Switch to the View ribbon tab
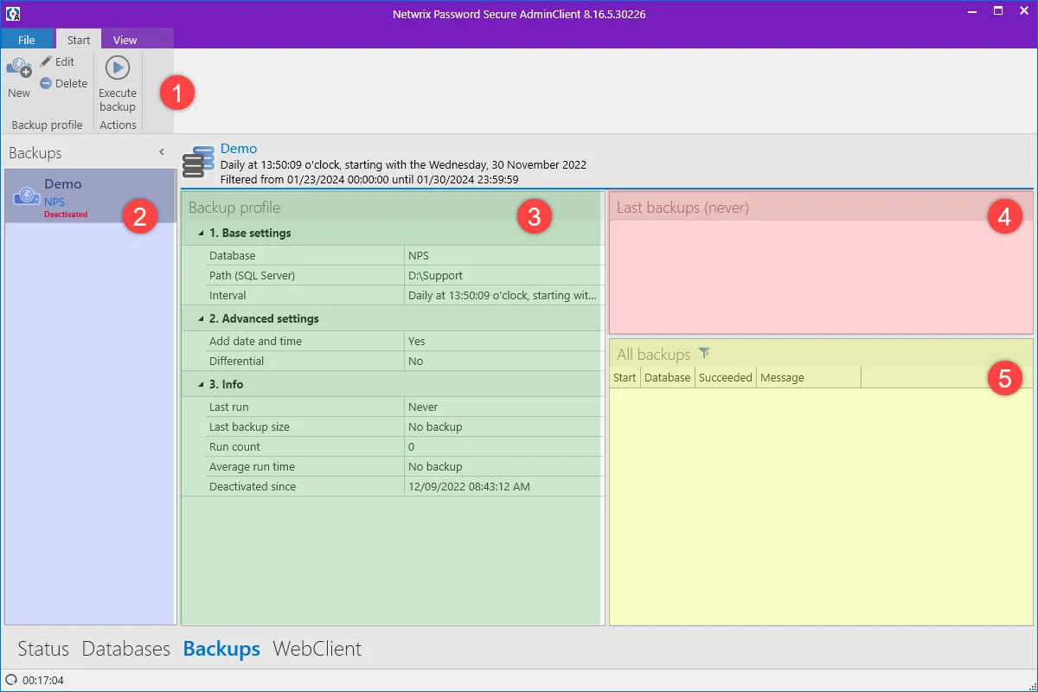This screenshot has height=692, width=1038. pos(125,40)
